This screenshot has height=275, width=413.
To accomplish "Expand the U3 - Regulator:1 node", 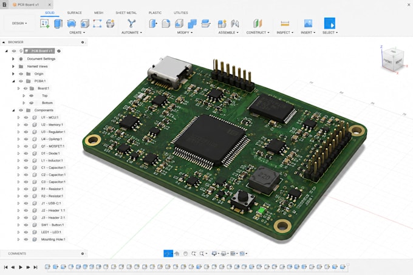I will [x=18, y=132].
